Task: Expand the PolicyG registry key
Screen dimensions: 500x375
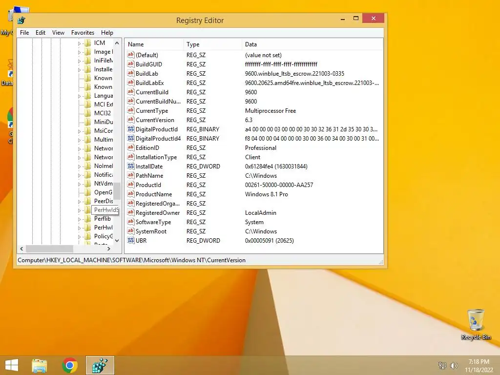Action: tap(80, 237)
